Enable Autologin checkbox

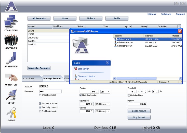pyautogui.click(x=40, y=111)
